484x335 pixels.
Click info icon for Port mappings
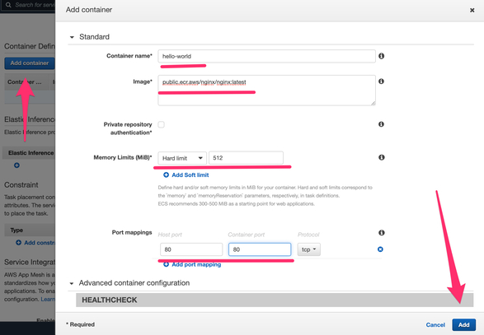point(382,233)
